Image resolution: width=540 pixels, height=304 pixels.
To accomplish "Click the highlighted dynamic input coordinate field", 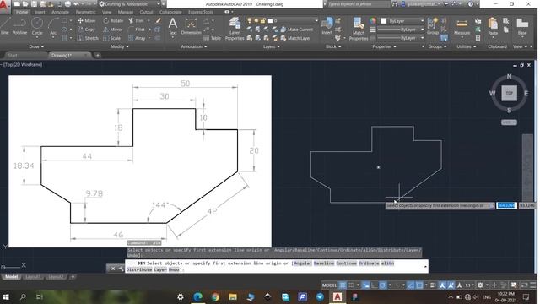I will click(506, 205).
